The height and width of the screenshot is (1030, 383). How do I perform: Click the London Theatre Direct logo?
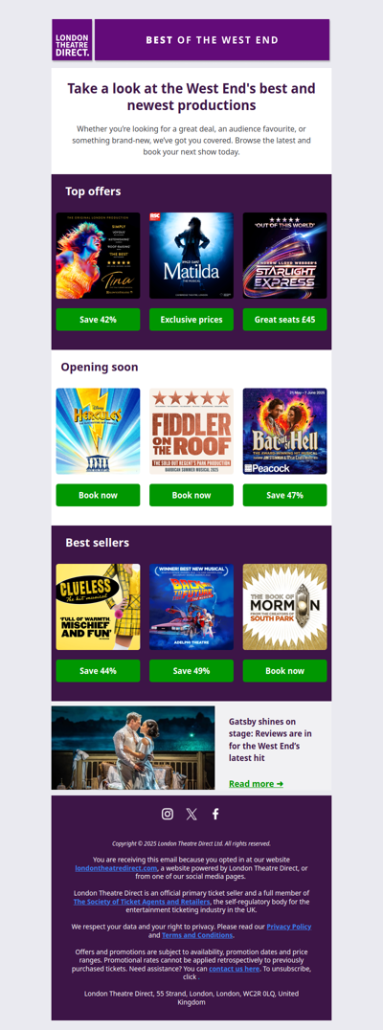tap(72, 40)
